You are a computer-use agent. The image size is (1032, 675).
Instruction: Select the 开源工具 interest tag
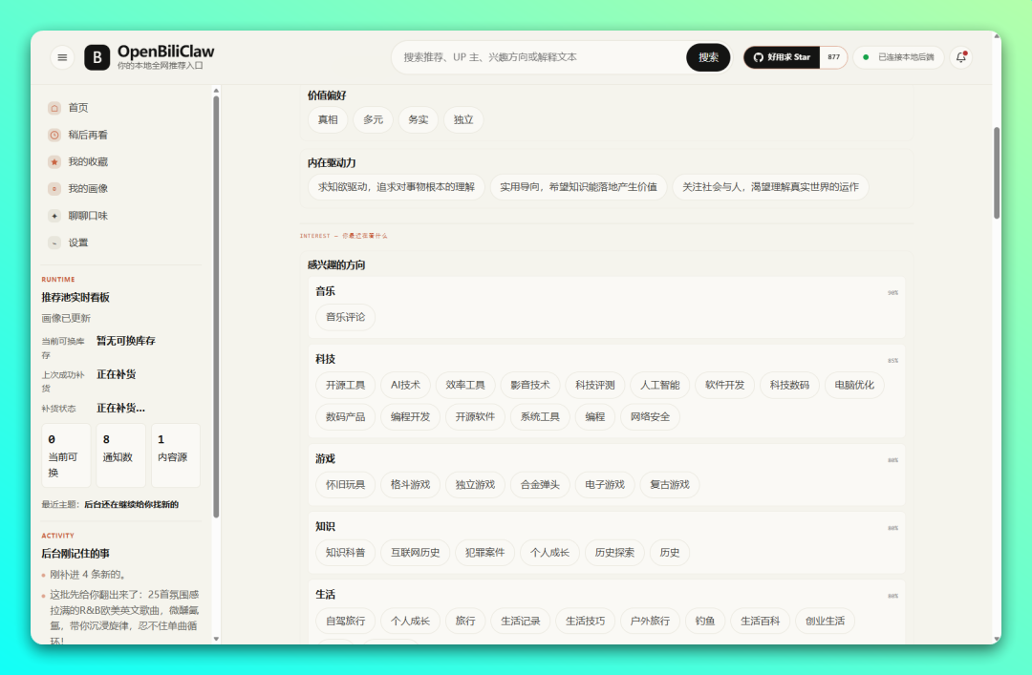coord(345,385)
